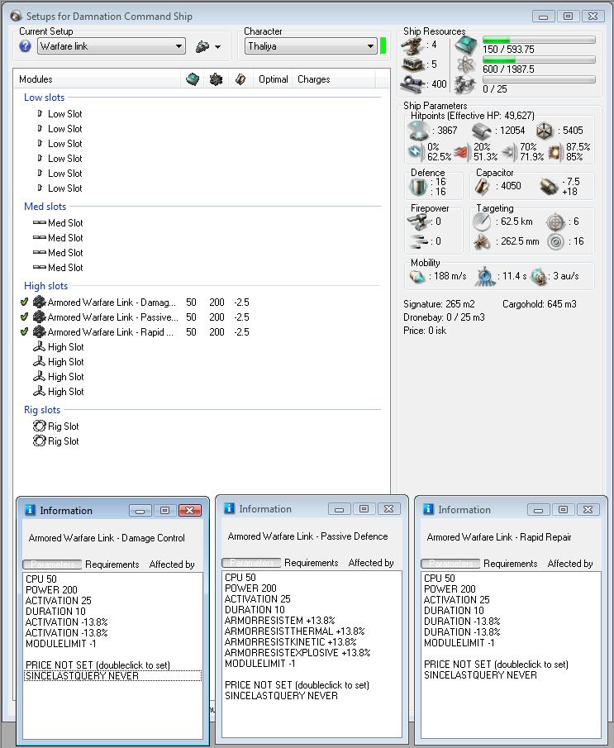Sort by the Optimal column header
Image resolution: width=614 pixels, height=748 pixels.
pos(273,79)
